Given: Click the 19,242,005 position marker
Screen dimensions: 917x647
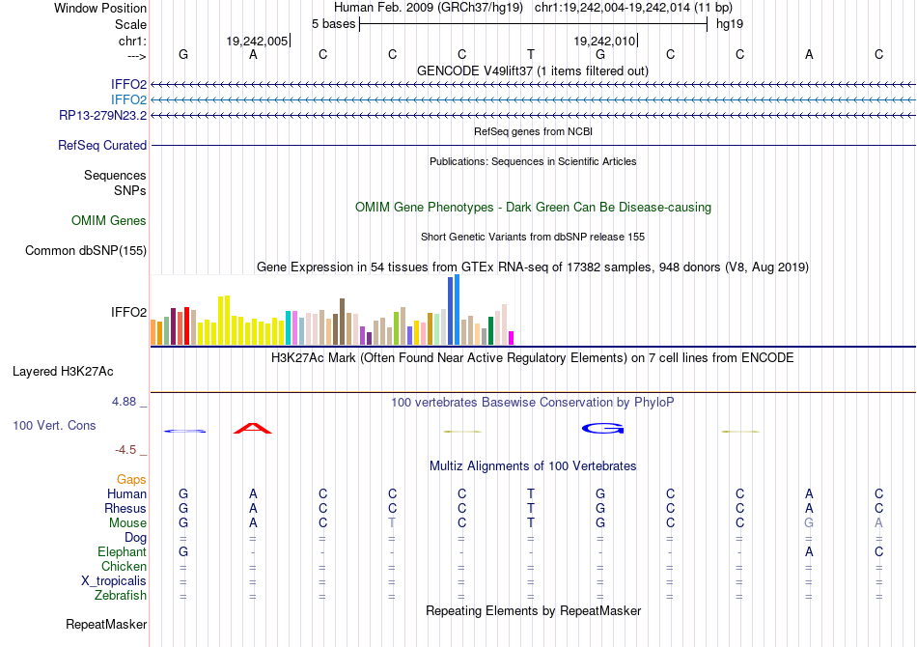Looking at the screenshot, I should (258, 41).
